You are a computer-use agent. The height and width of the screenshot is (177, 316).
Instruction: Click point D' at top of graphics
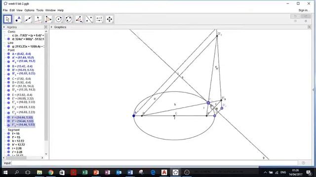[217, 36]
